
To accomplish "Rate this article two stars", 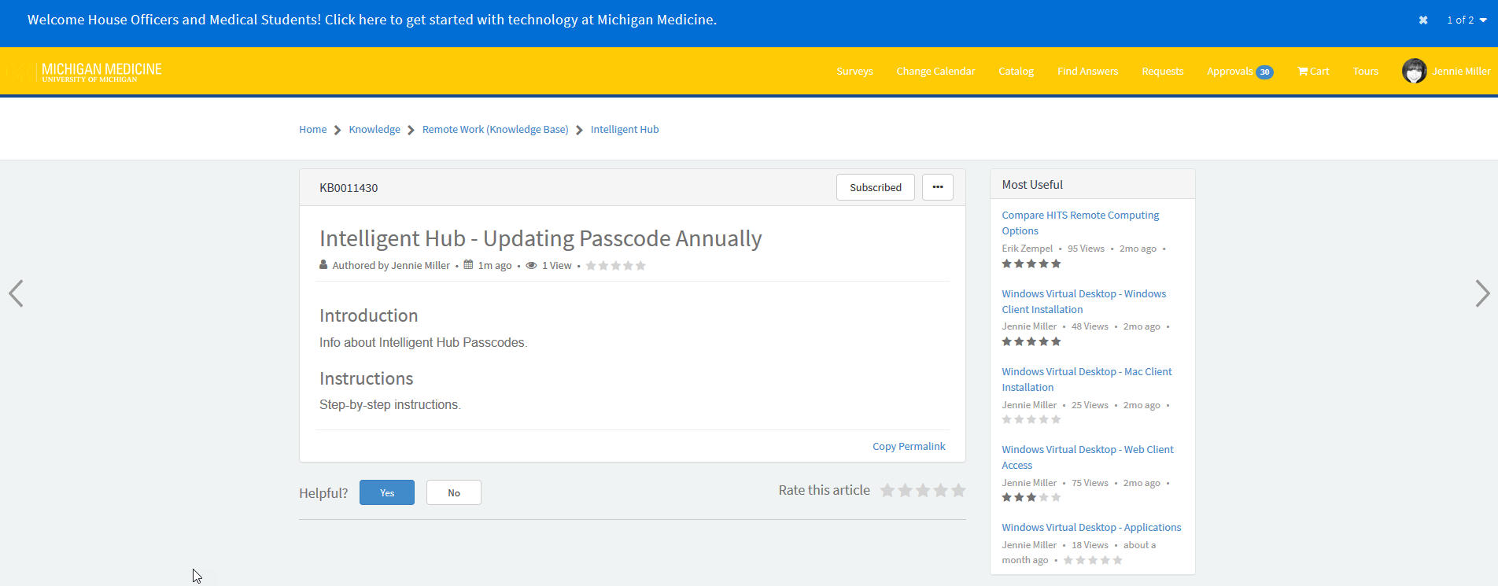I will [906, 491].
